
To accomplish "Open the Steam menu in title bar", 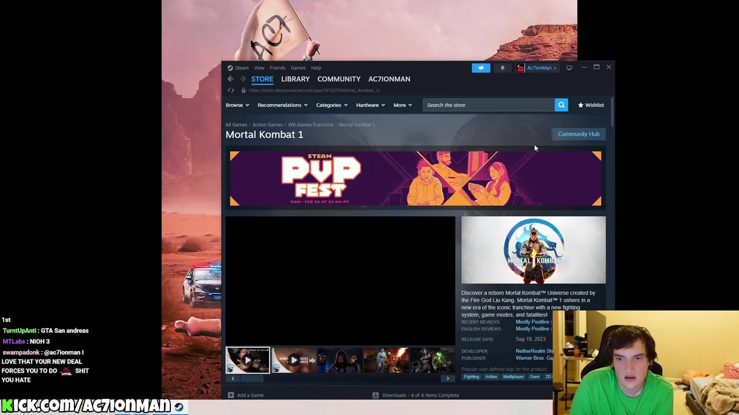I will click(x=242, y=68).
